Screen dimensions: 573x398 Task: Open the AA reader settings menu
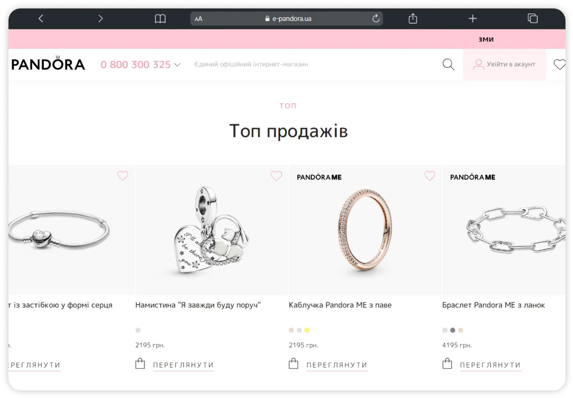click(199, 19)
